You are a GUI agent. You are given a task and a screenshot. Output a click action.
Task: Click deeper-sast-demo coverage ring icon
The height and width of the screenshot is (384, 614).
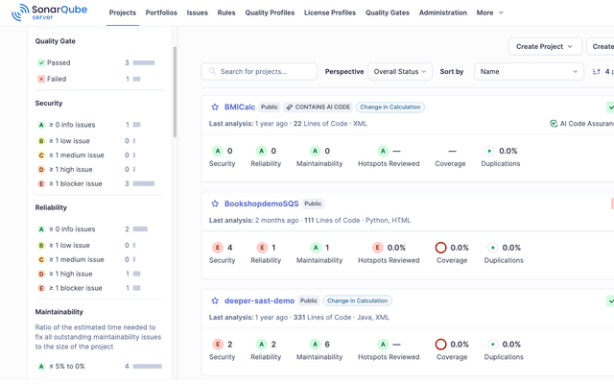pos(441,345)
